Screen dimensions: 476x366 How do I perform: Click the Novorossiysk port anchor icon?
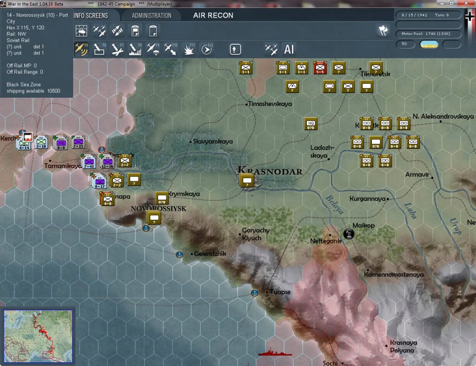(145, 228)
